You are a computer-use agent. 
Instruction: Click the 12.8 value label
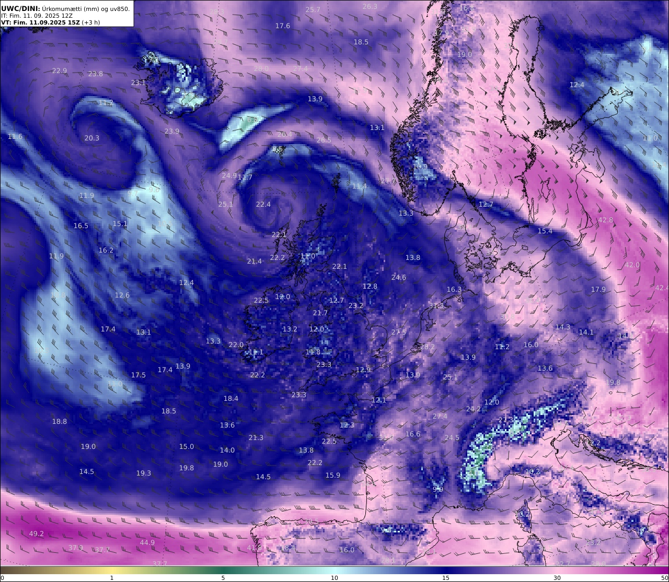tap(370, 286)
